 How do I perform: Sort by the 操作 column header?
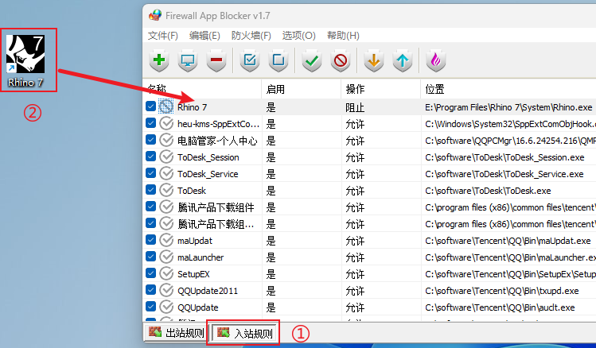pyautogui.click(x=381, y=89)
